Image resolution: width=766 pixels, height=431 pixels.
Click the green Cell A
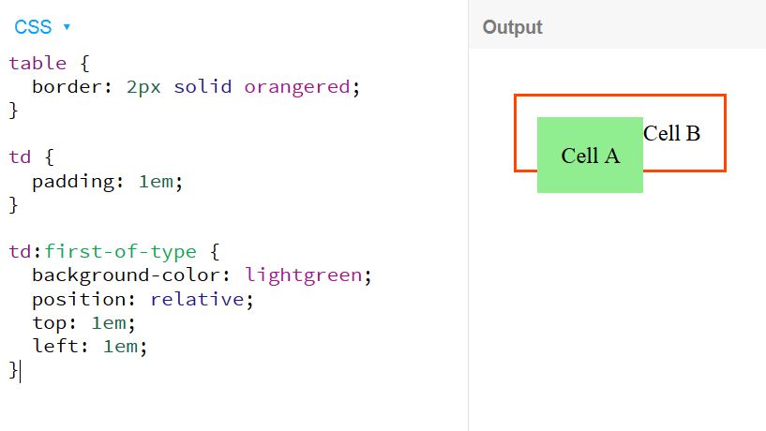[590, 156]
